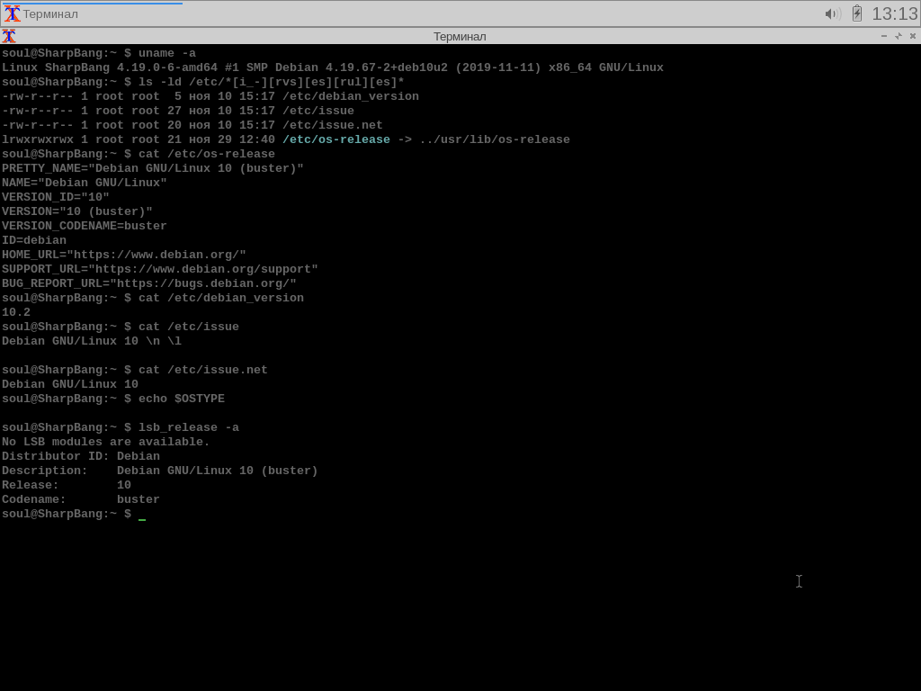This screenshot has width=921, height=691.
Task: Click the 10.2 version output
Action: point(16,312)
